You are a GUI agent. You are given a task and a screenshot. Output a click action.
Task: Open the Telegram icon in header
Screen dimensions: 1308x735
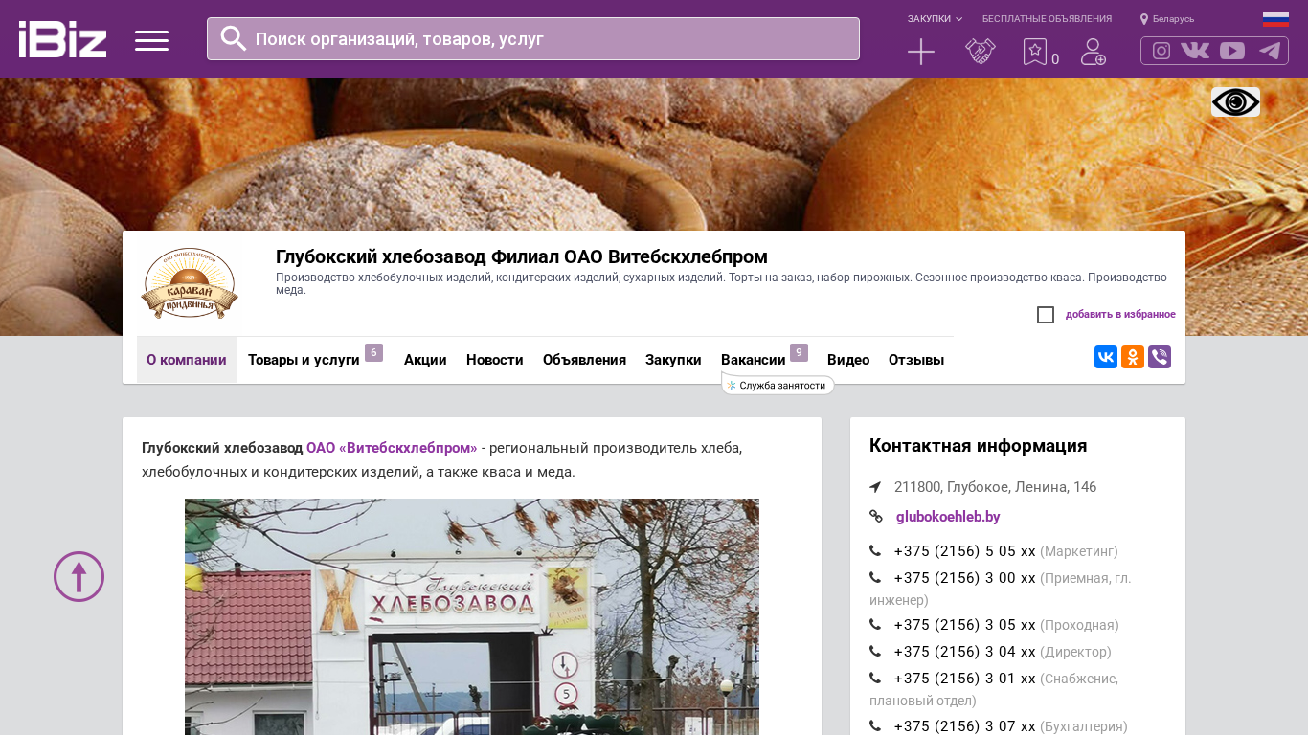pos(1270,51)
